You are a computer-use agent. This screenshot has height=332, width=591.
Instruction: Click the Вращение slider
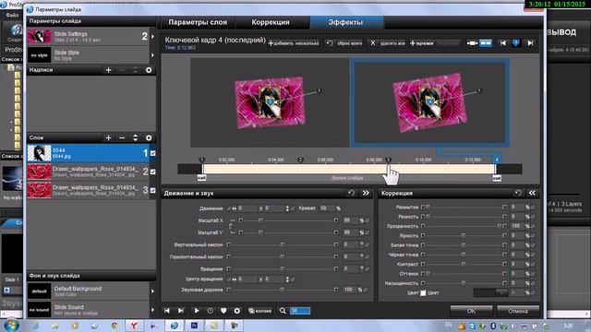pyautogui.click(x=282, y=268)
